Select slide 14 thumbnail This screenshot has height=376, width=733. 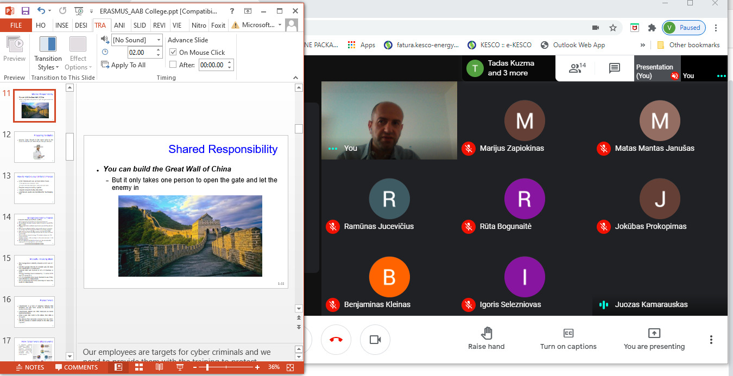pyautogui.click(x=34, y=229)
